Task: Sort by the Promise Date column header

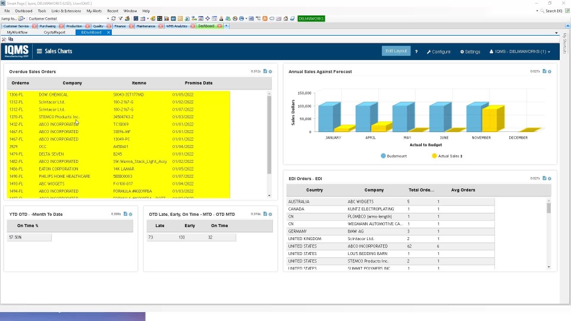Action: 199,83
